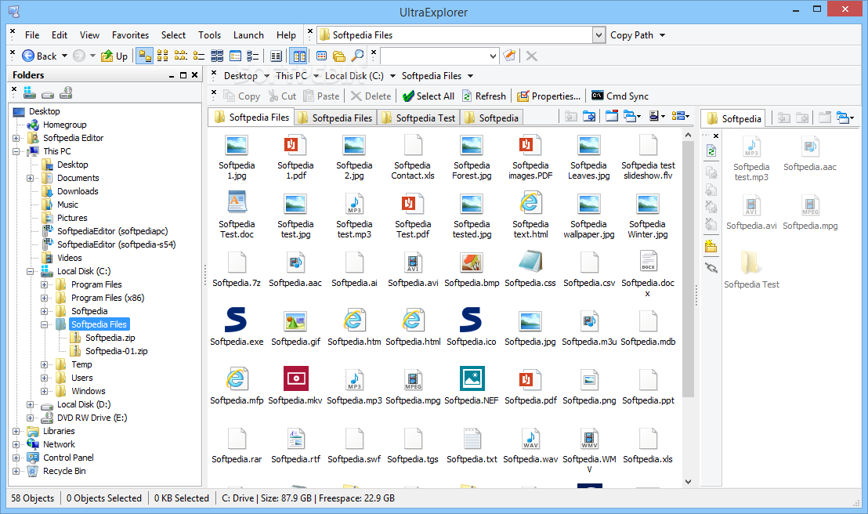Image resolution: width=868 pixels, height=514 pixels.
Task: Click the link panes chain icon
Action: click(x=711, y=268)
